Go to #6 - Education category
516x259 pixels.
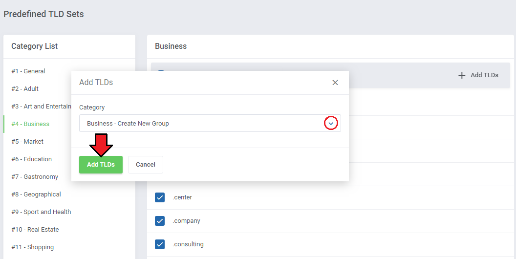(32, 159)
